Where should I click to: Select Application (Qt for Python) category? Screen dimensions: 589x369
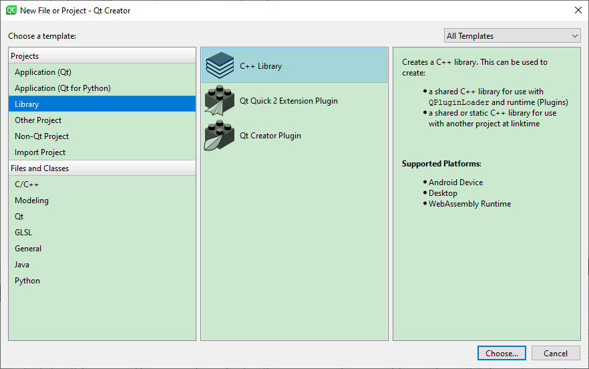click(102, 88)
